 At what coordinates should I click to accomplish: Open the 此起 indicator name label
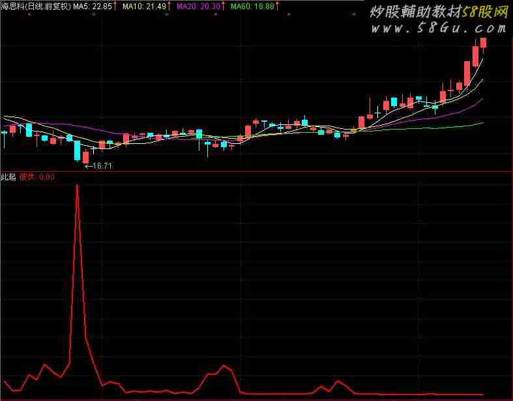point(8,176)
